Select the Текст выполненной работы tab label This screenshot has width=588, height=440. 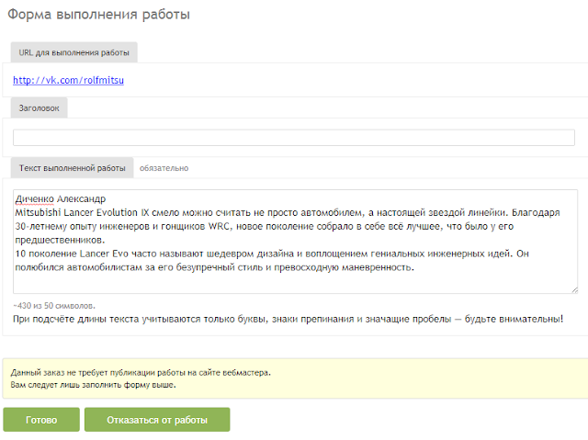click(72, 168)
